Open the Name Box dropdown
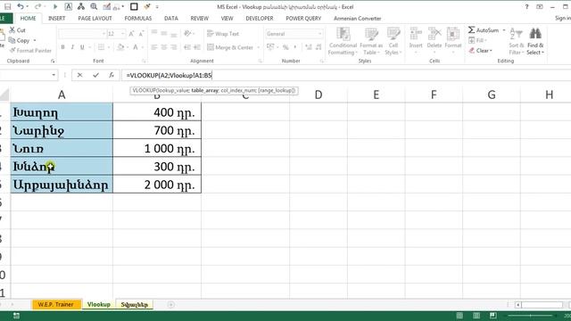This screenshot has width=571, height=321. (54, 75)
